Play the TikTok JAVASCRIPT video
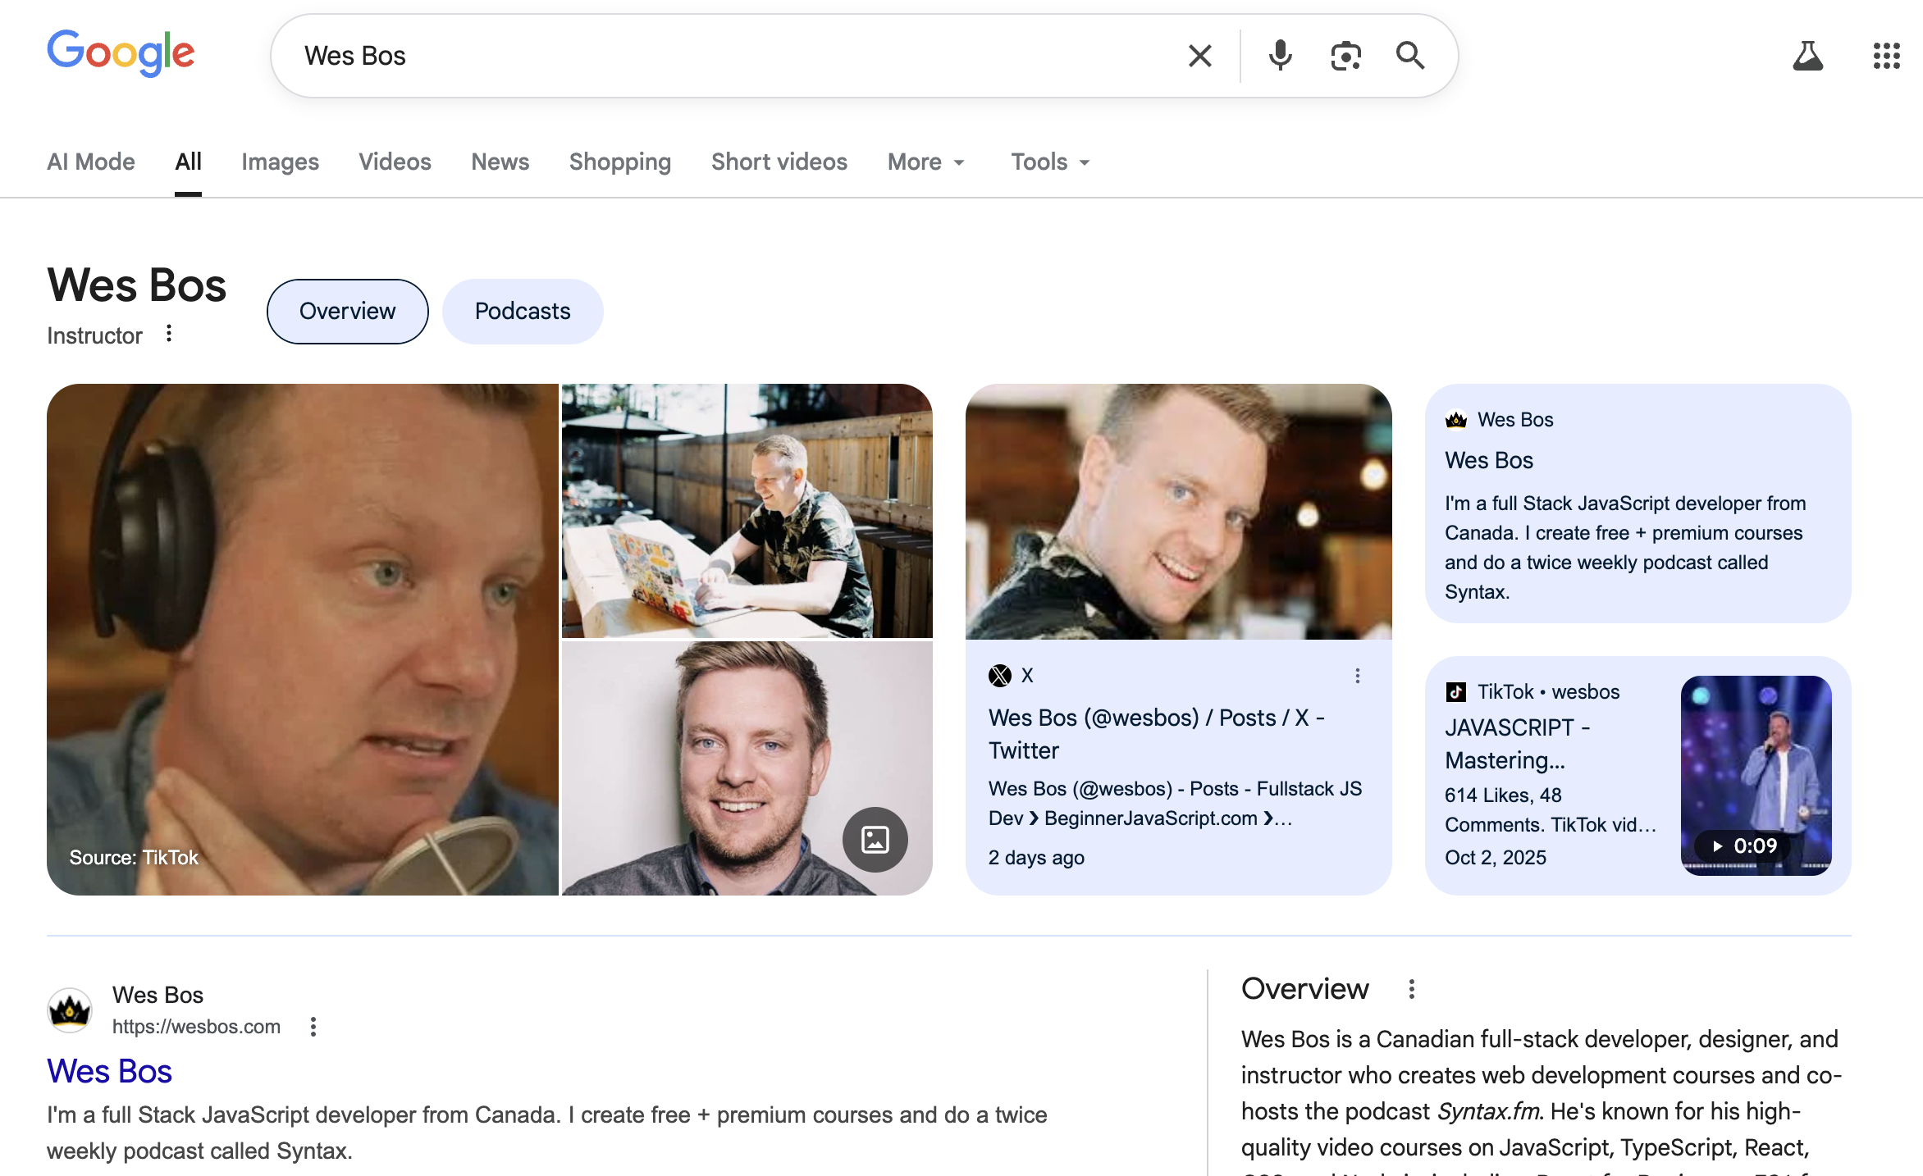The image size is (1923, 1176). point(1756,774)
